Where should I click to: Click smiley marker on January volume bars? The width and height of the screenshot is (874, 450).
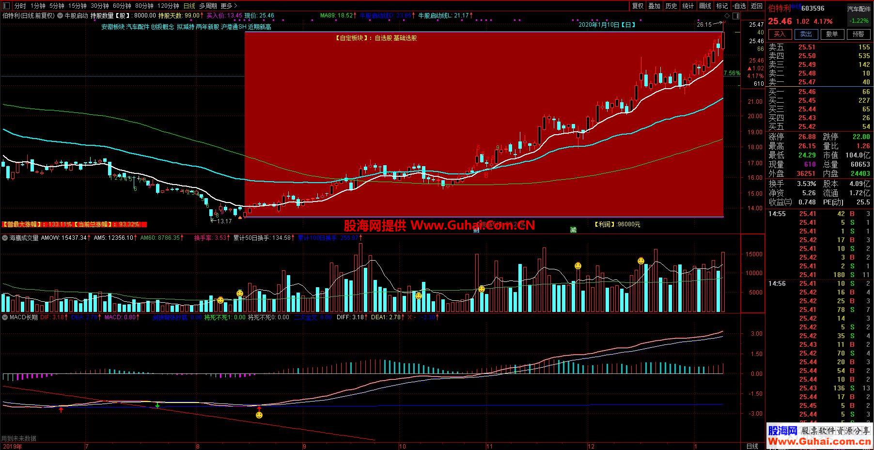coord(641,261)
